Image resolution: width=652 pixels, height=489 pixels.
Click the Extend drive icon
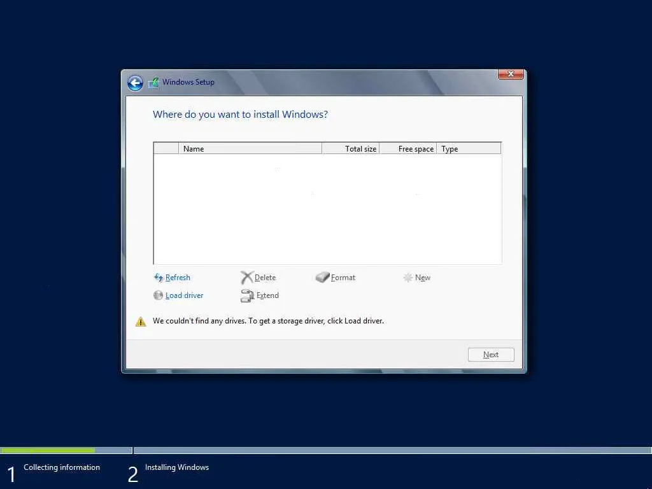[x=247, y=295]
